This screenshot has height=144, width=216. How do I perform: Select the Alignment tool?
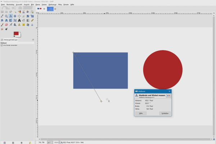tap(19, 16)
